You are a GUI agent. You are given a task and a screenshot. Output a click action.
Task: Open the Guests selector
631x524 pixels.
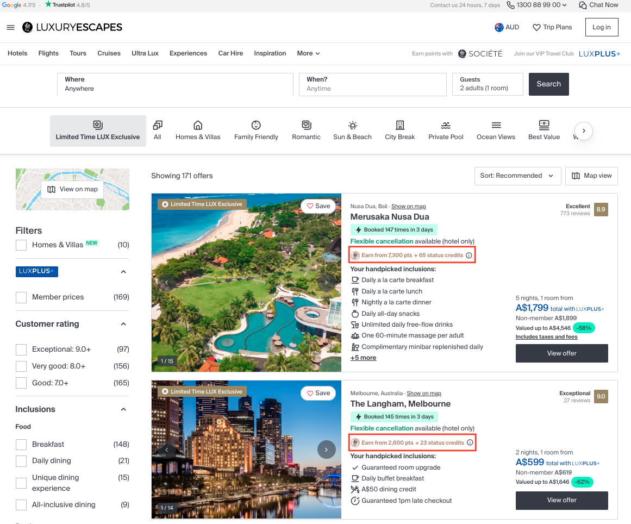coord(488,84)
